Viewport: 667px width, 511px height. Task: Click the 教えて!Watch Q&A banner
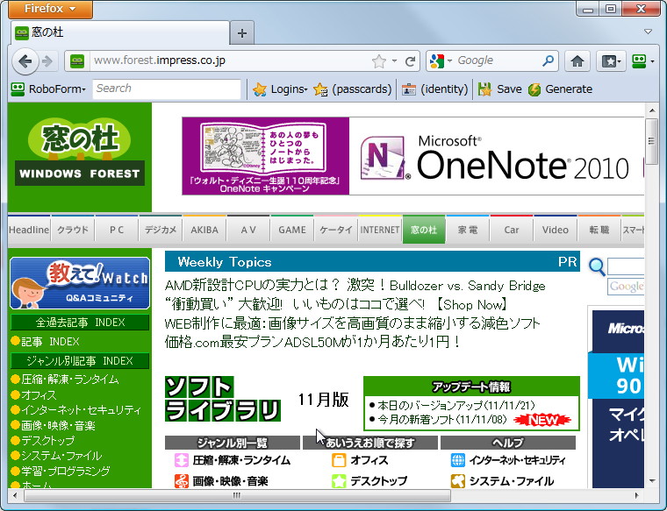click(x=80, y=283)
